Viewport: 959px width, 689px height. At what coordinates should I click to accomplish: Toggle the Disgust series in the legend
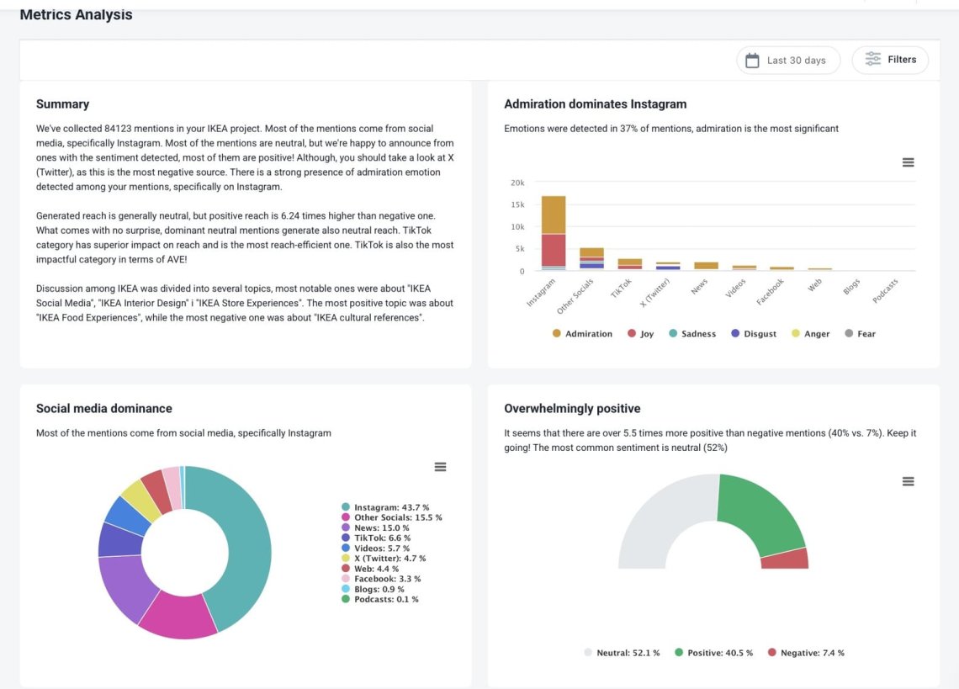click(754, 333)
